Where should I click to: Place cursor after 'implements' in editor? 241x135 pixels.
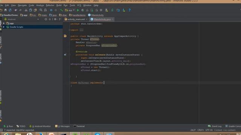[x=104, y=82]
